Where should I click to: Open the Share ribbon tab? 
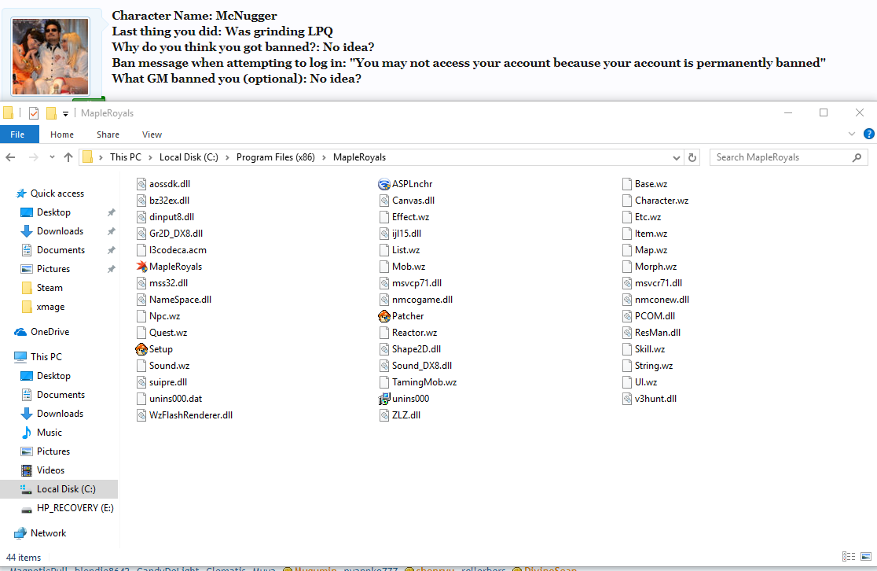coord(108,134)
